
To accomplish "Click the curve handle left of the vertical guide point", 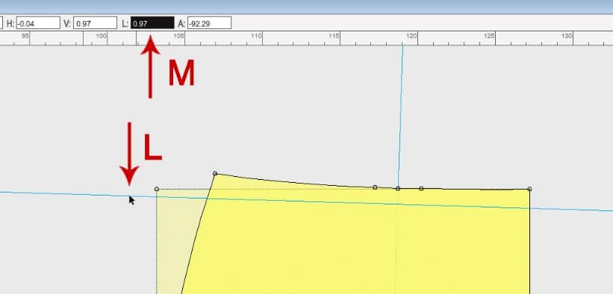I will pyautogui.click(x=375, y=187).
